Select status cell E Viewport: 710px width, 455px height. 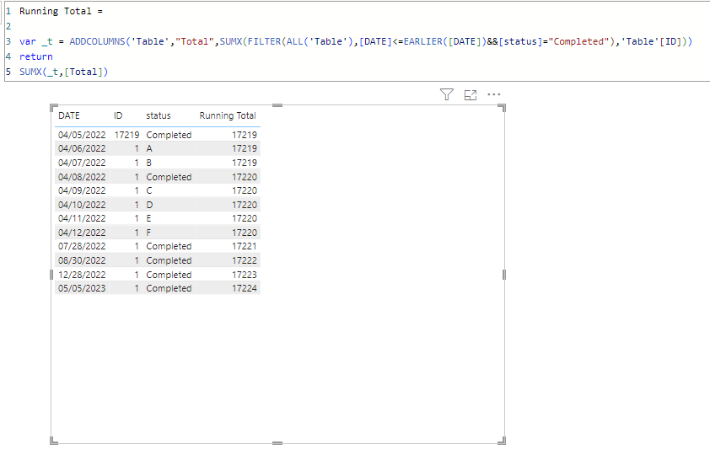pos(148,218)
